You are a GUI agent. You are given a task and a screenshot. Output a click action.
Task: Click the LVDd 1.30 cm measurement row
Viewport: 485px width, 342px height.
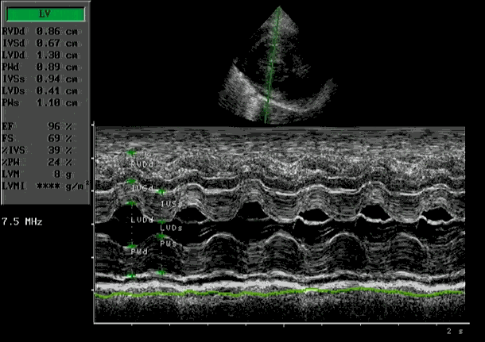40,56
